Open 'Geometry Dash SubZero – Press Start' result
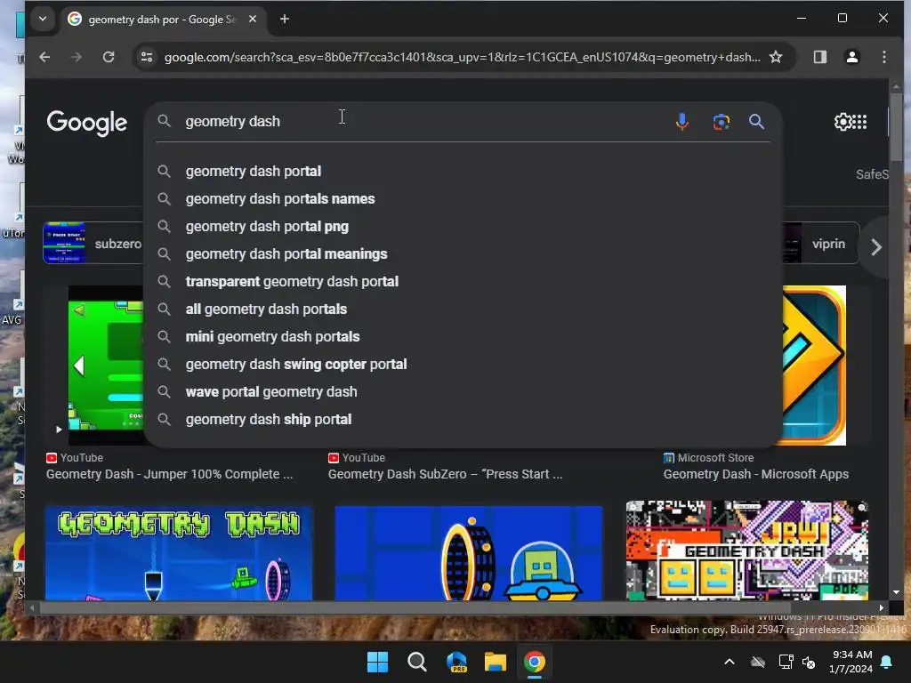This screenshot has width=911, height=683. coord(445,474)
